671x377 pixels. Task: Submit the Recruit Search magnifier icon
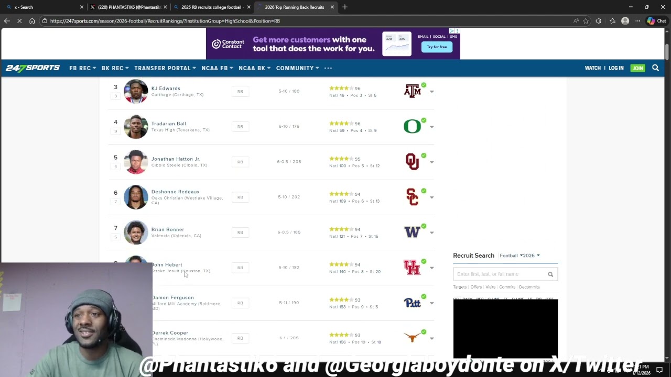point(550,274)
